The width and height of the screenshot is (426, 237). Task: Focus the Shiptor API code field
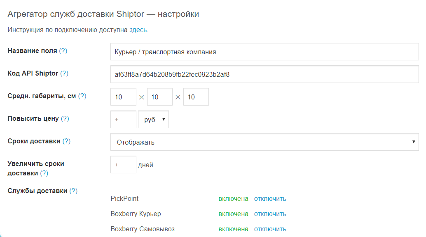coord(264,74)
